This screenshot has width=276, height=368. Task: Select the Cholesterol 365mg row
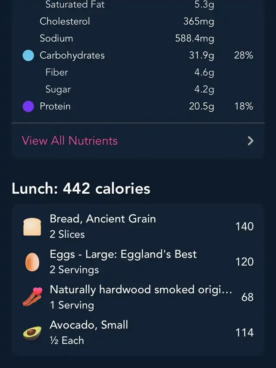[138, 22]
